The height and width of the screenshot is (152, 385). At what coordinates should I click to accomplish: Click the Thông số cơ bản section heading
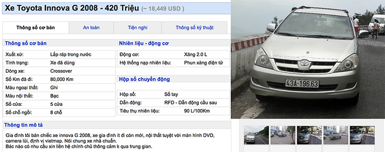click(x=26, y=43)
